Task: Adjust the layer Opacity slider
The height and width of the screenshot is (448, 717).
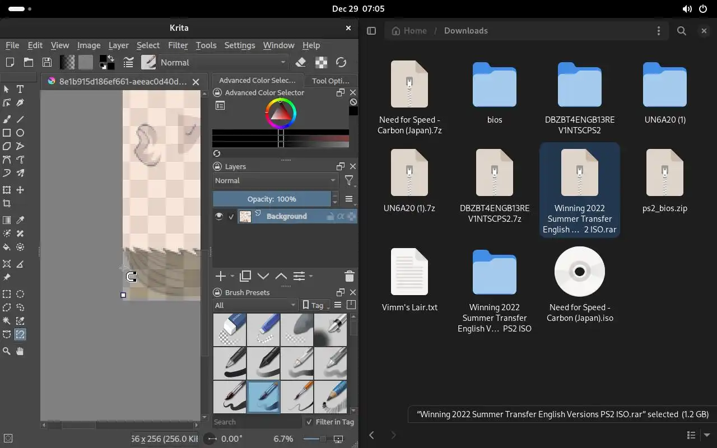Action: (272, 199)
